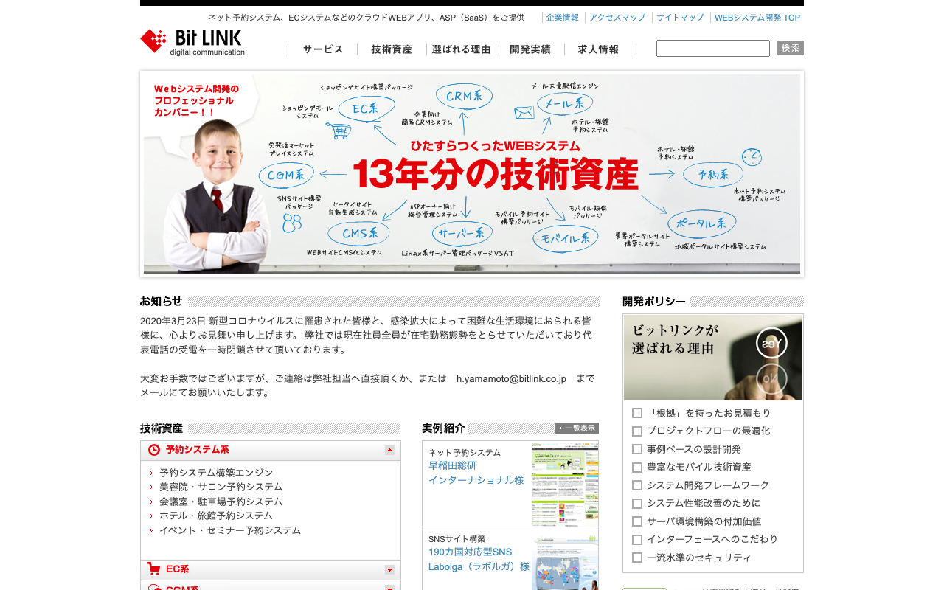Click the shopping cart icon beside EC系
The height and width of the screenshot is (590, 944).
point(154,569)
